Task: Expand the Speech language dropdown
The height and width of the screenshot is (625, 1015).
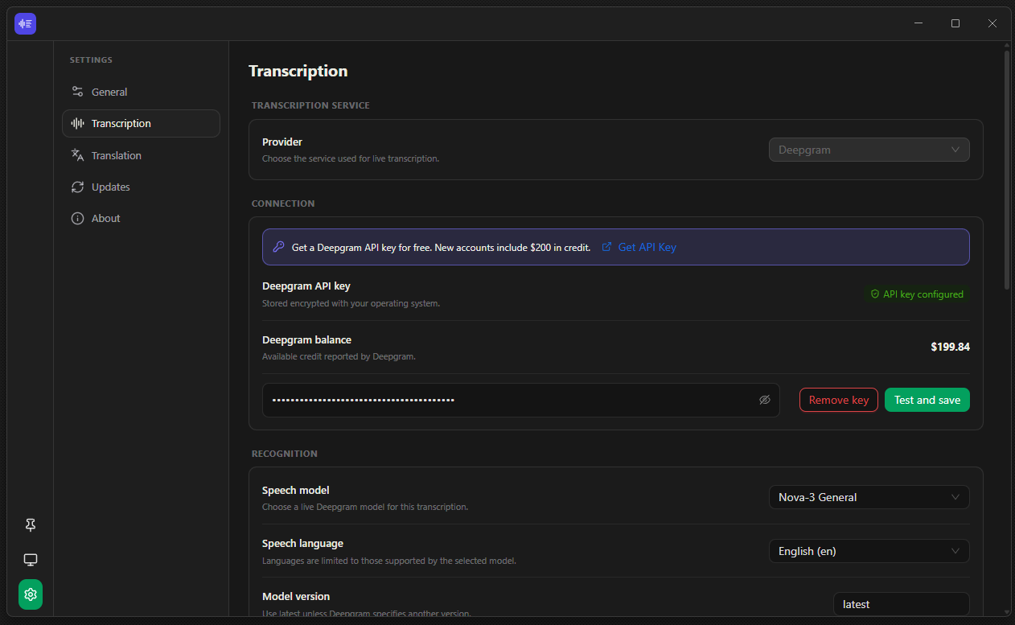Action: 869,551
